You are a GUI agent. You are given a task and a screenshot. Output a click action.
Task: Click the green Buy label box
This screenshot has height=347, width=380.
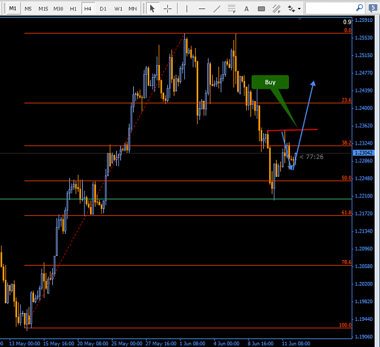pyautogui.click(x=270, y=82)
